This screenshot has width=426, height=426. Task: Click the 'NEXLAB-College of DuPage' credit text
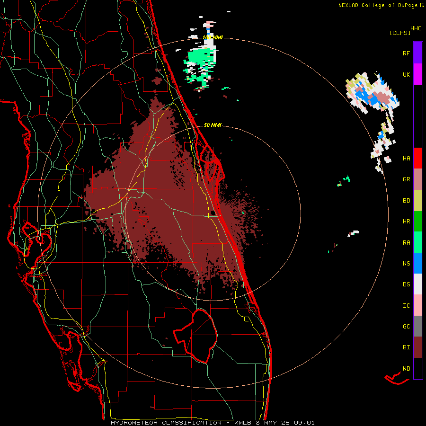tap(378, 5)
